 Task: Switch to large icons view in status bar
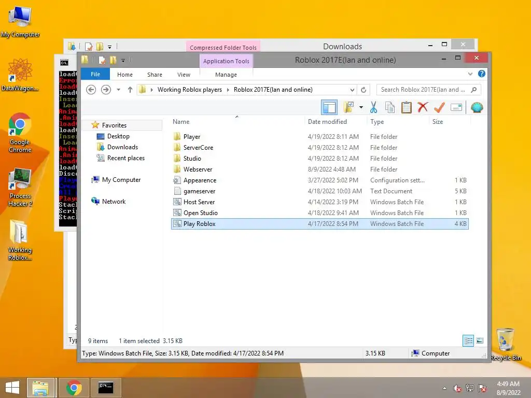(480, 340)
